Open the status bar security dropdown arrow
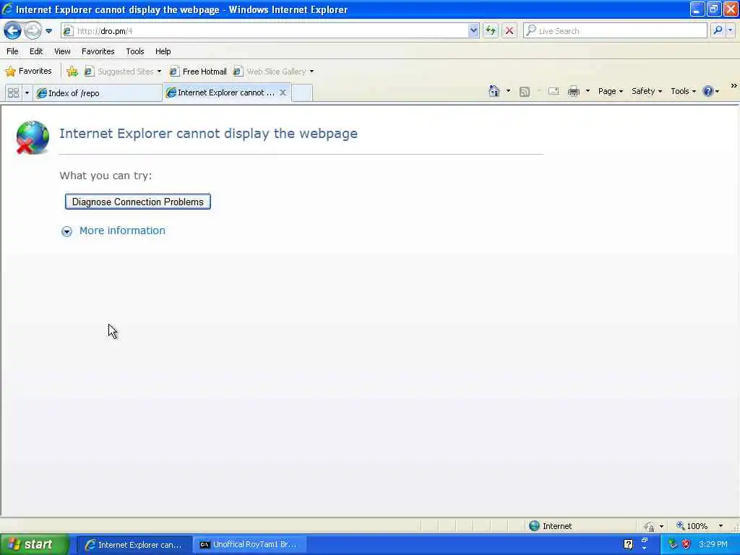 pyautogui.click(x=661, y=526)
